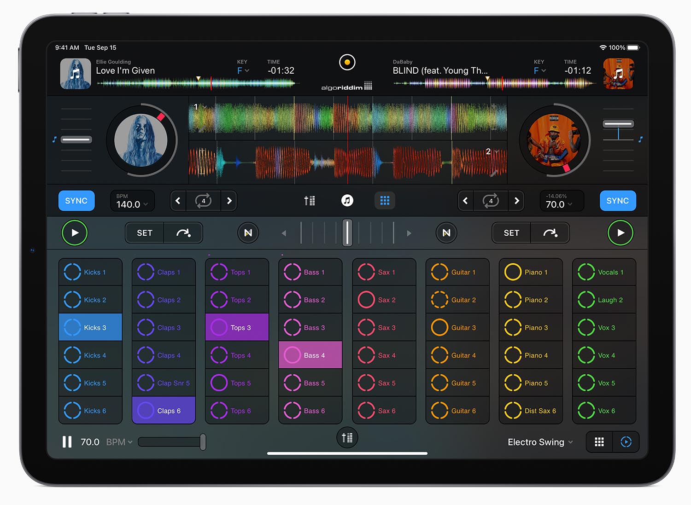Click right deck jump-to-cue arrow icon
The width and height of the screenshot is (691, 505).
point(550,233)
